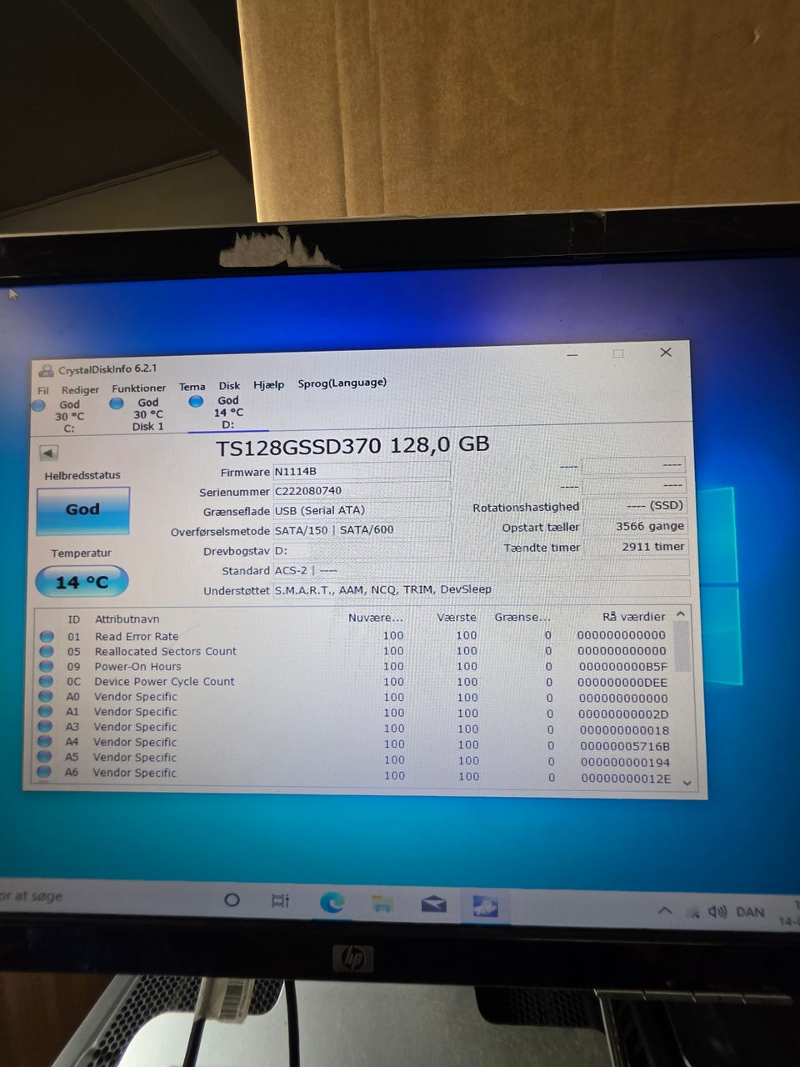Screen dimensions: 800x1067
Task: Click raw value 00000005716B
Action: pos(625,746)
